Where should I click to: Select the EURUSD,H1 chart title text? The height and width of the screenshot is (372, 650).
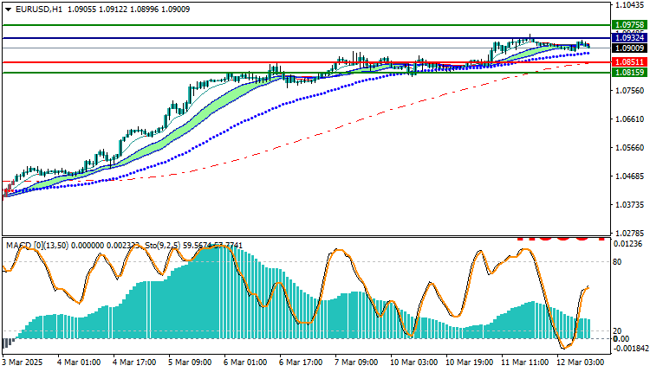click(39, 10)
